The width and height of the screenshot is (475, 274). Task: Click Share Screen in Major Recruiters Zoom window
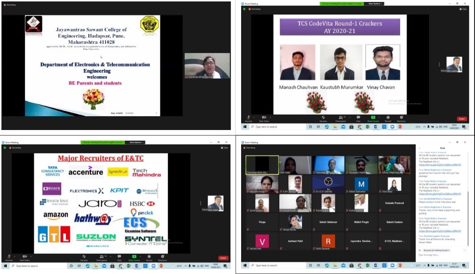[x=134, y=257]
